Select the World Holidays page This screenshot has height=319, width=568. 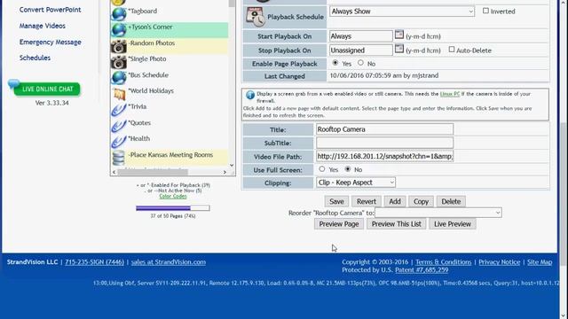151,90
